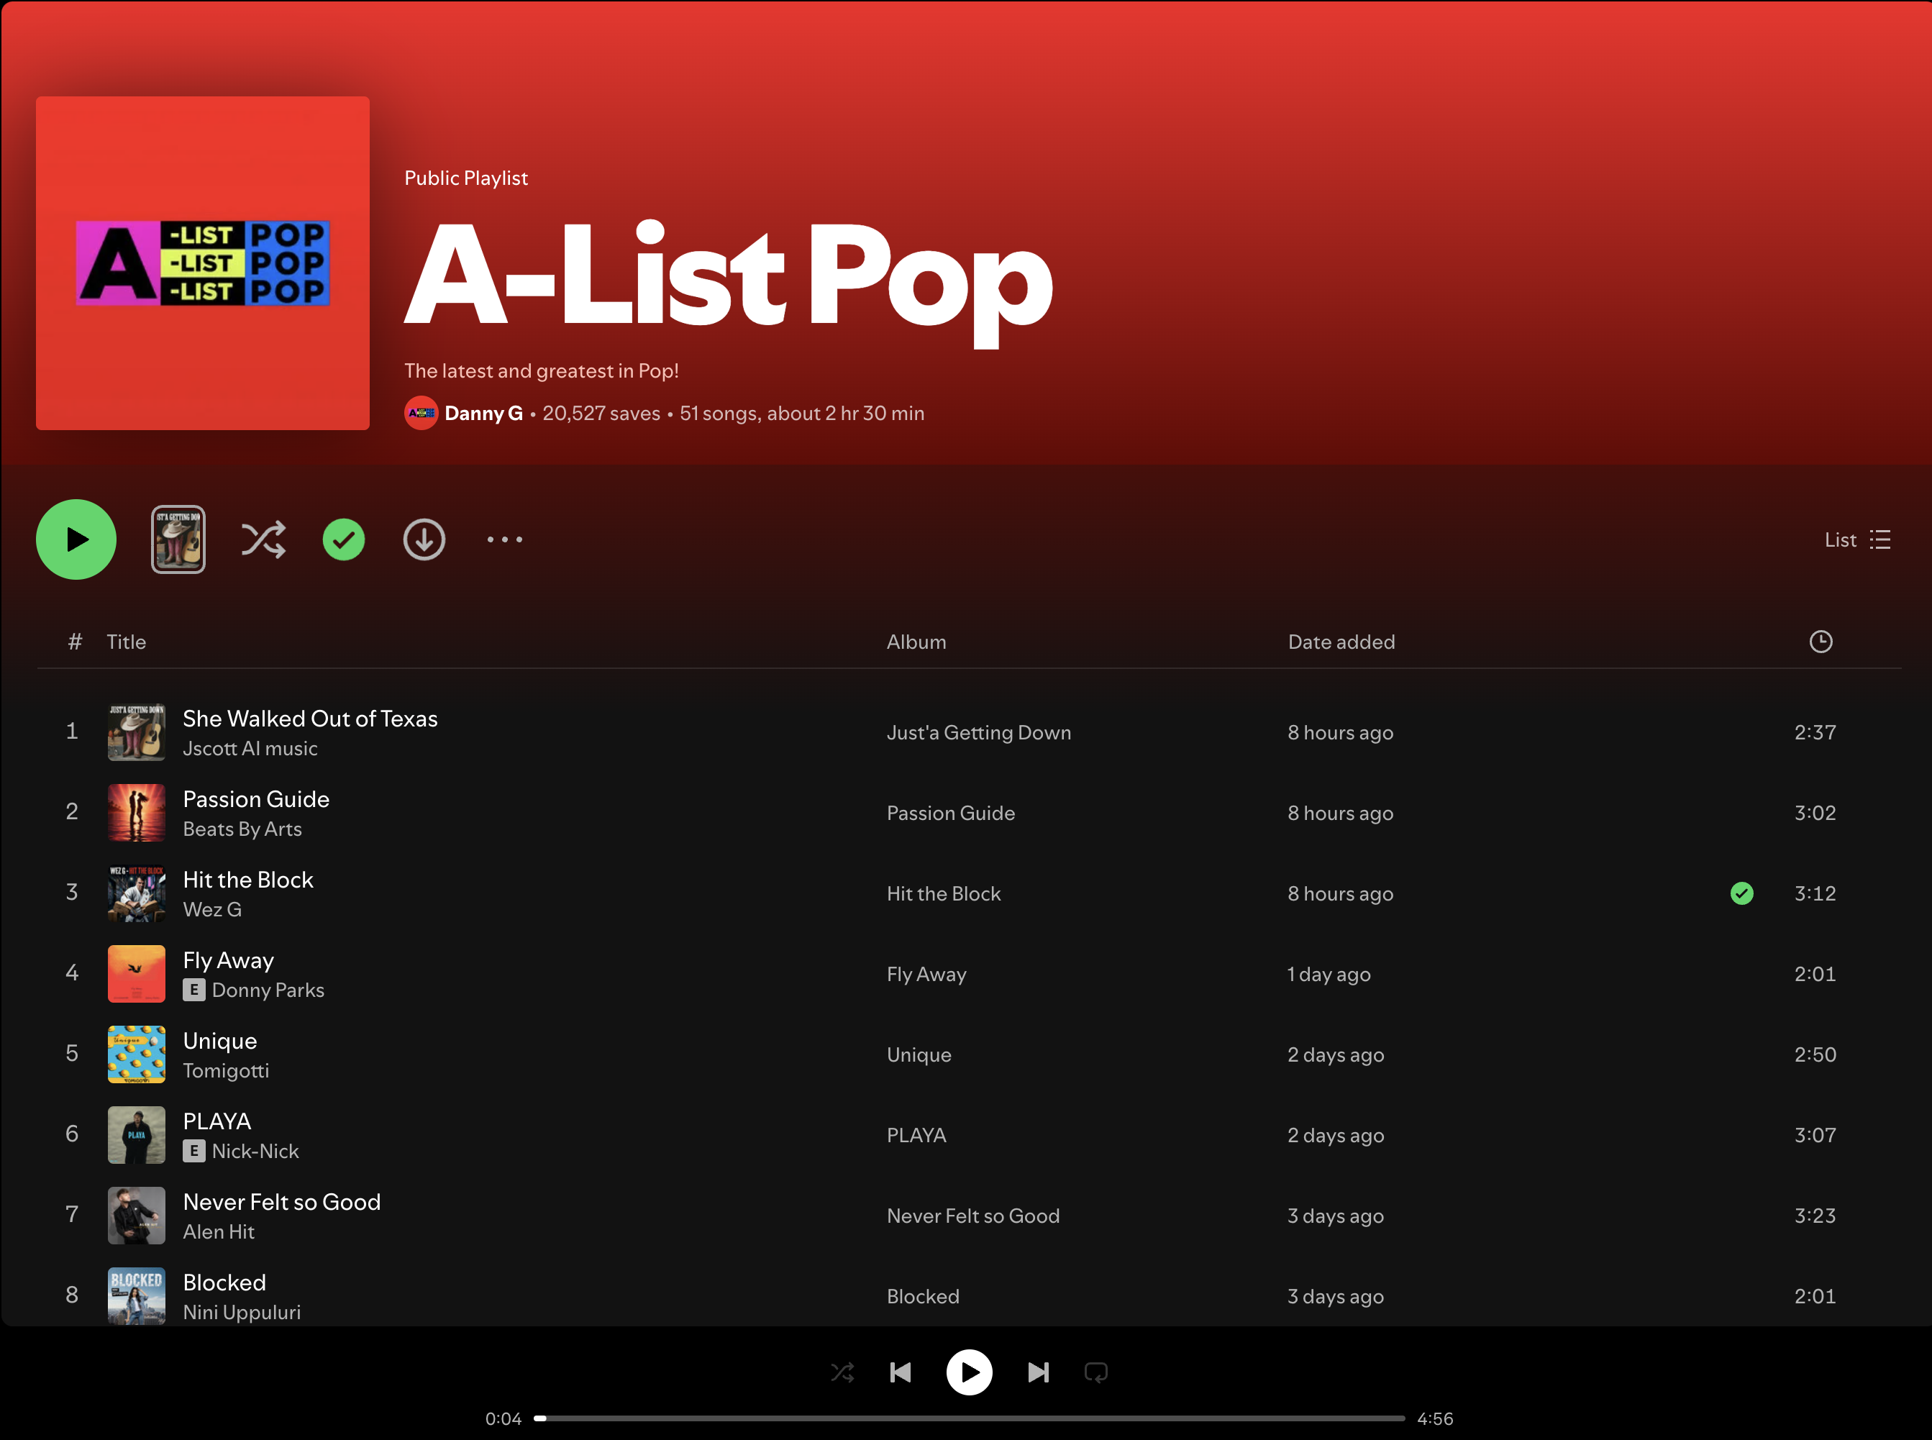Open artist Alen Hit

point(219,1231)
